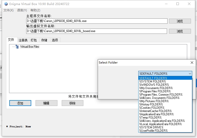Image resolution: width=197 pixels, height=138 pixels.
Task: Collapse the folder dropdown using its arrow
Action: pyautogui.click(x=190, y=74)
